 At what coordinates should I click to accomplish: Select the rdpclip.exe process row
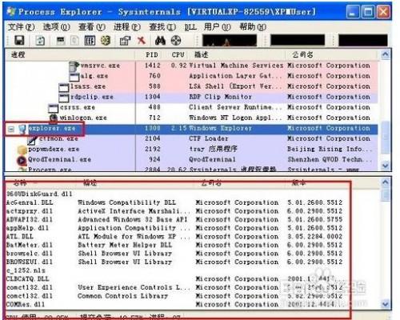pos(191,98)
